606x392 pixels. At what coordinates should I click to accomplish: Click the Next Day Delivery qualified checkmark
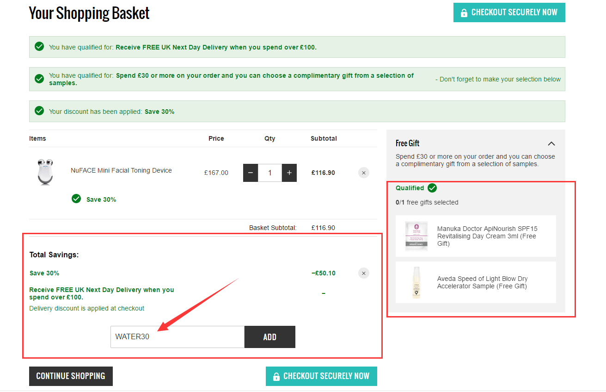pos(39,46)
